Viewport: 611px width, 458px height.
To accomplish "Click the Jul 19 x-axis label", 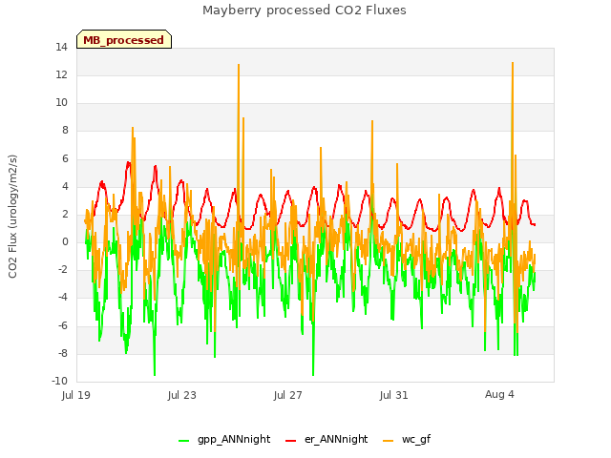I will 76,395.
